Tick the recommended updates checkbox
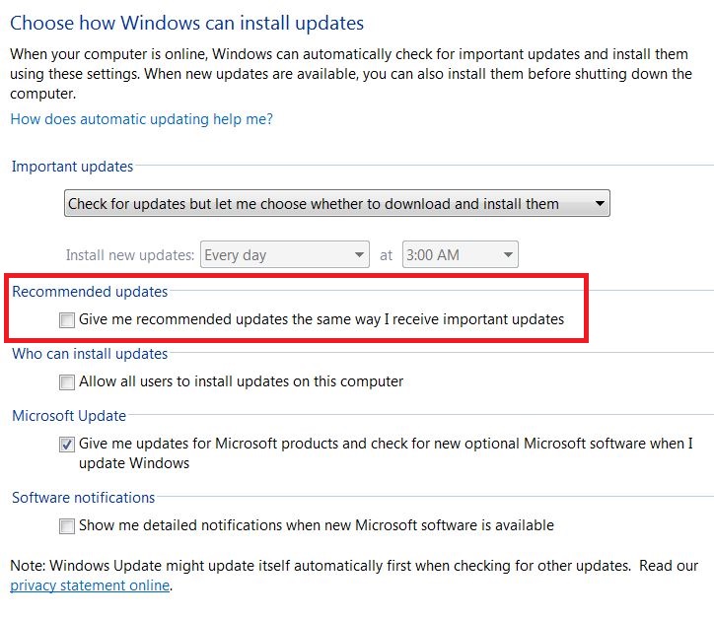 coord(67,320)
